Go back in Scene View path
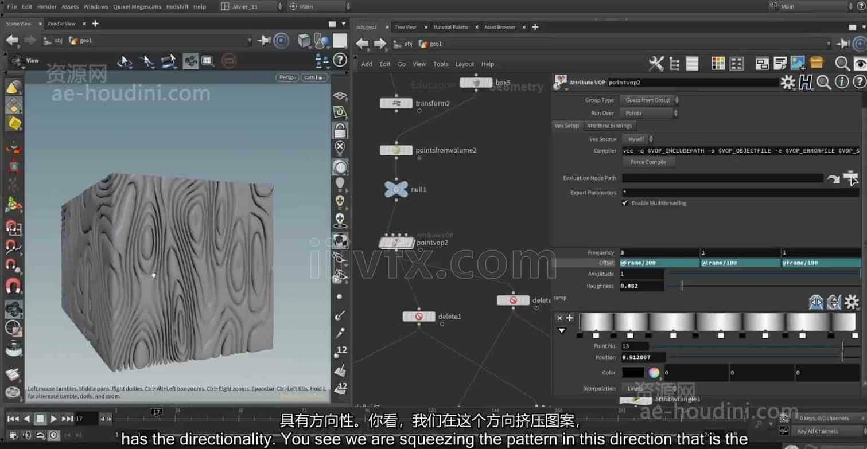 (12, 40)
